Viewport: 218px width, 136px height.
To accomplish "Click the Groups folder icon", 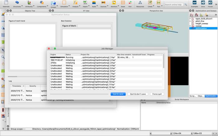I will [x=53, y=3].
